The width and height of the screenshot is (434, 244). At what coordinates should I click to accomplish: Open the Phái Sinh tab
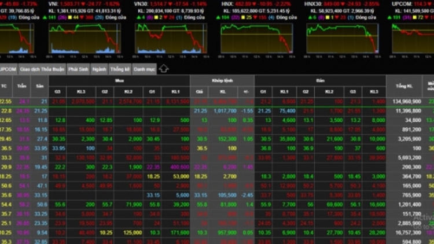[x=78, y=69]
